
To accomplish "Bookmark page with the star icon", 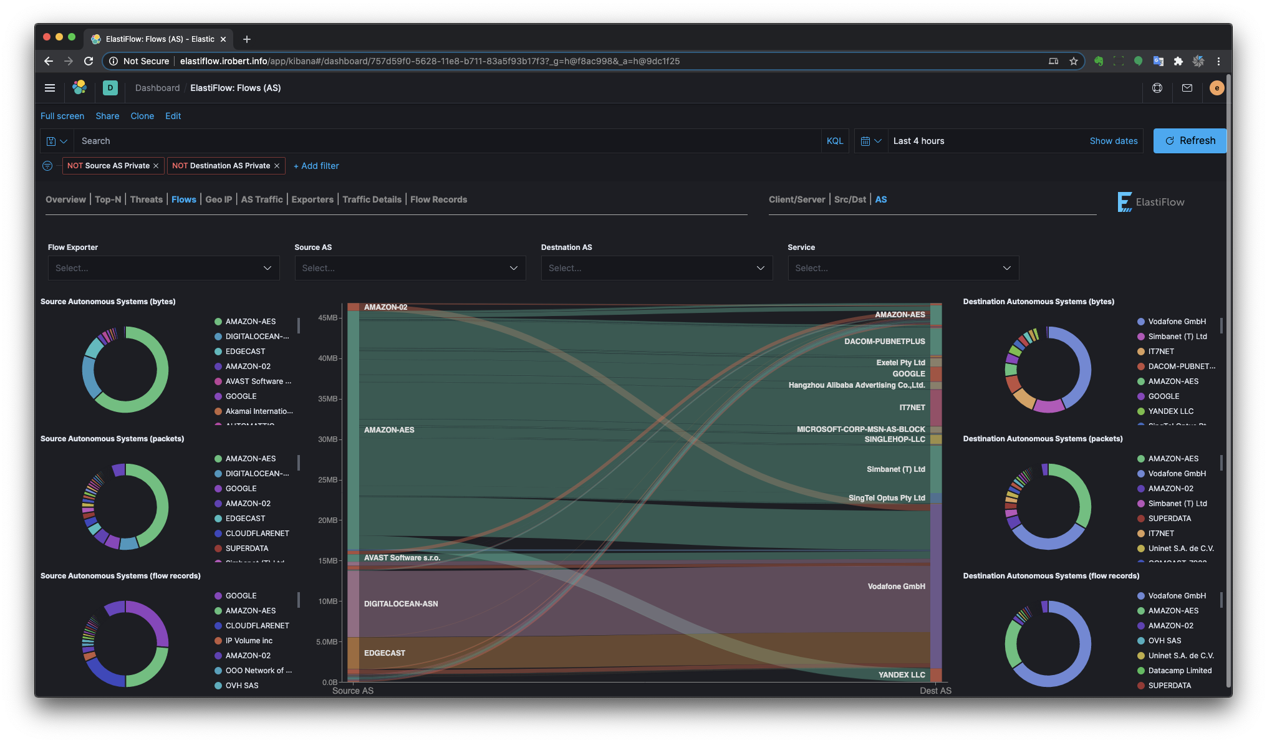I will coord(1074,61).
